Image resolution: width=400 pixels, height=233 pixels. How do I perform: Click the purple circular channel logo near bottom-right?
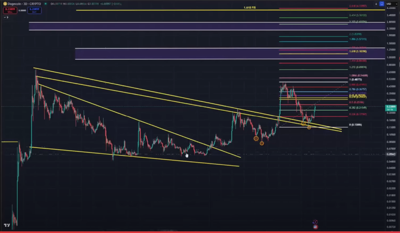[315, 222]
